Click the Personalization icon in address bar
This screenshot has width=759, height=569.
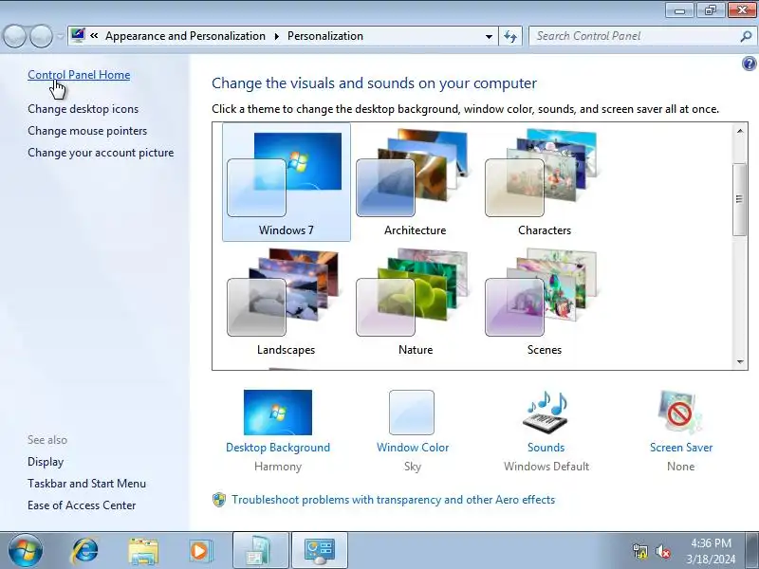78,35
